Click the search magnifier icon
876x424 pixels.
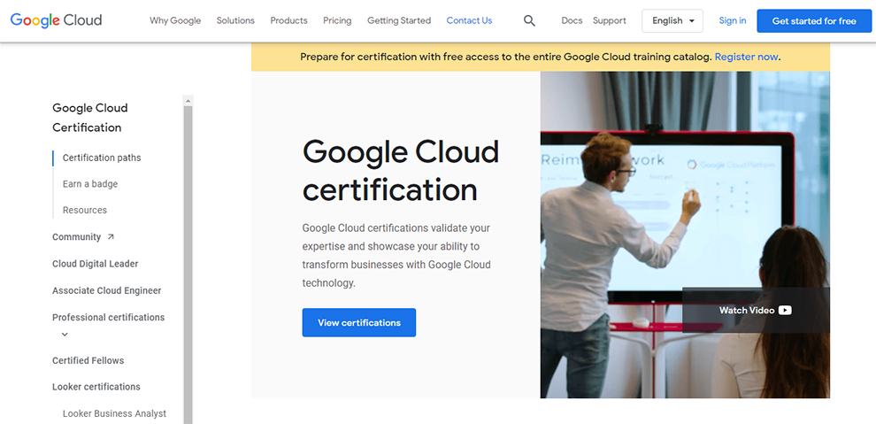[529, 20]
